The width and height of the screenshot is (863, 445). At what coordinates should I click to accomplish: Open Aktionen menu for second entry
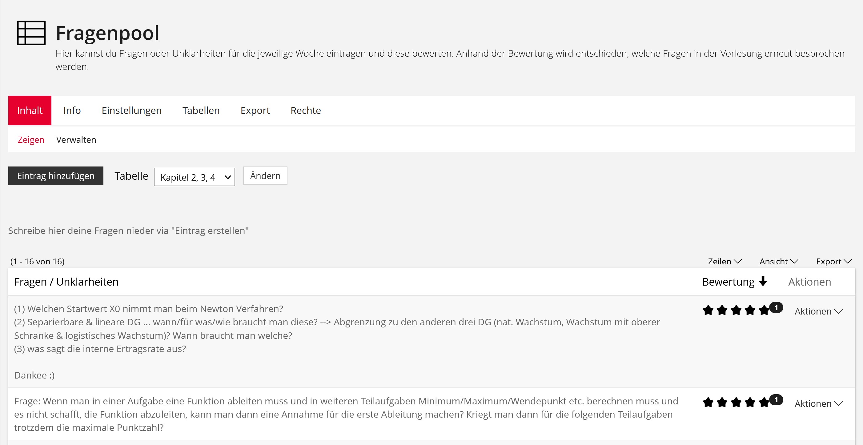[x=818, y=403]
